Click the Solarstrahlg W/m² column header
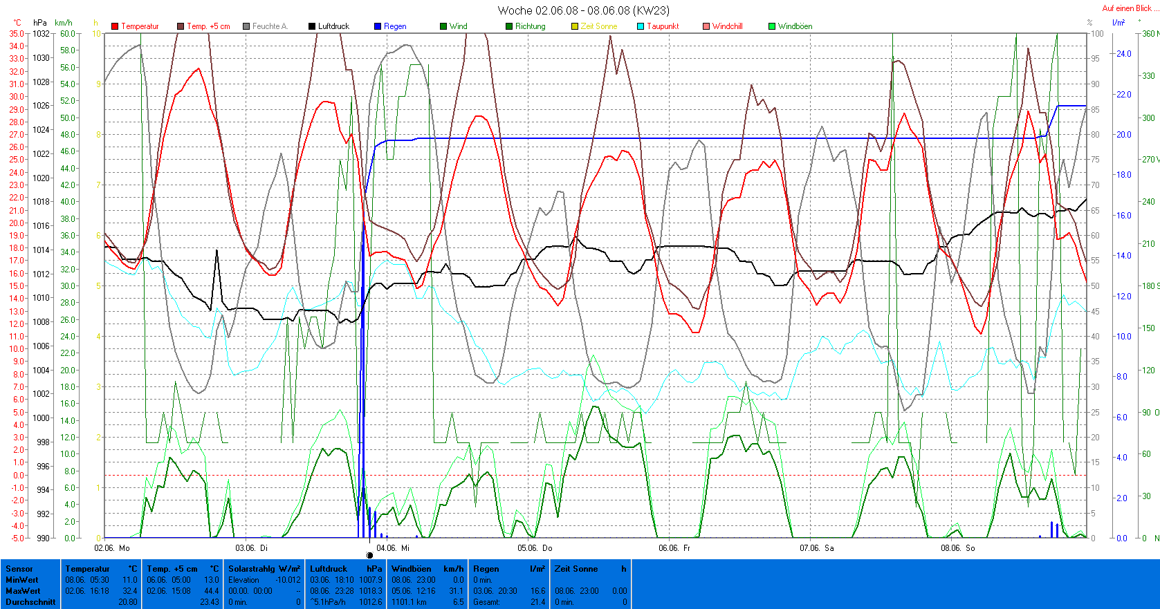The height and width of the screenshot is (609, 1160). click(264, 569)
